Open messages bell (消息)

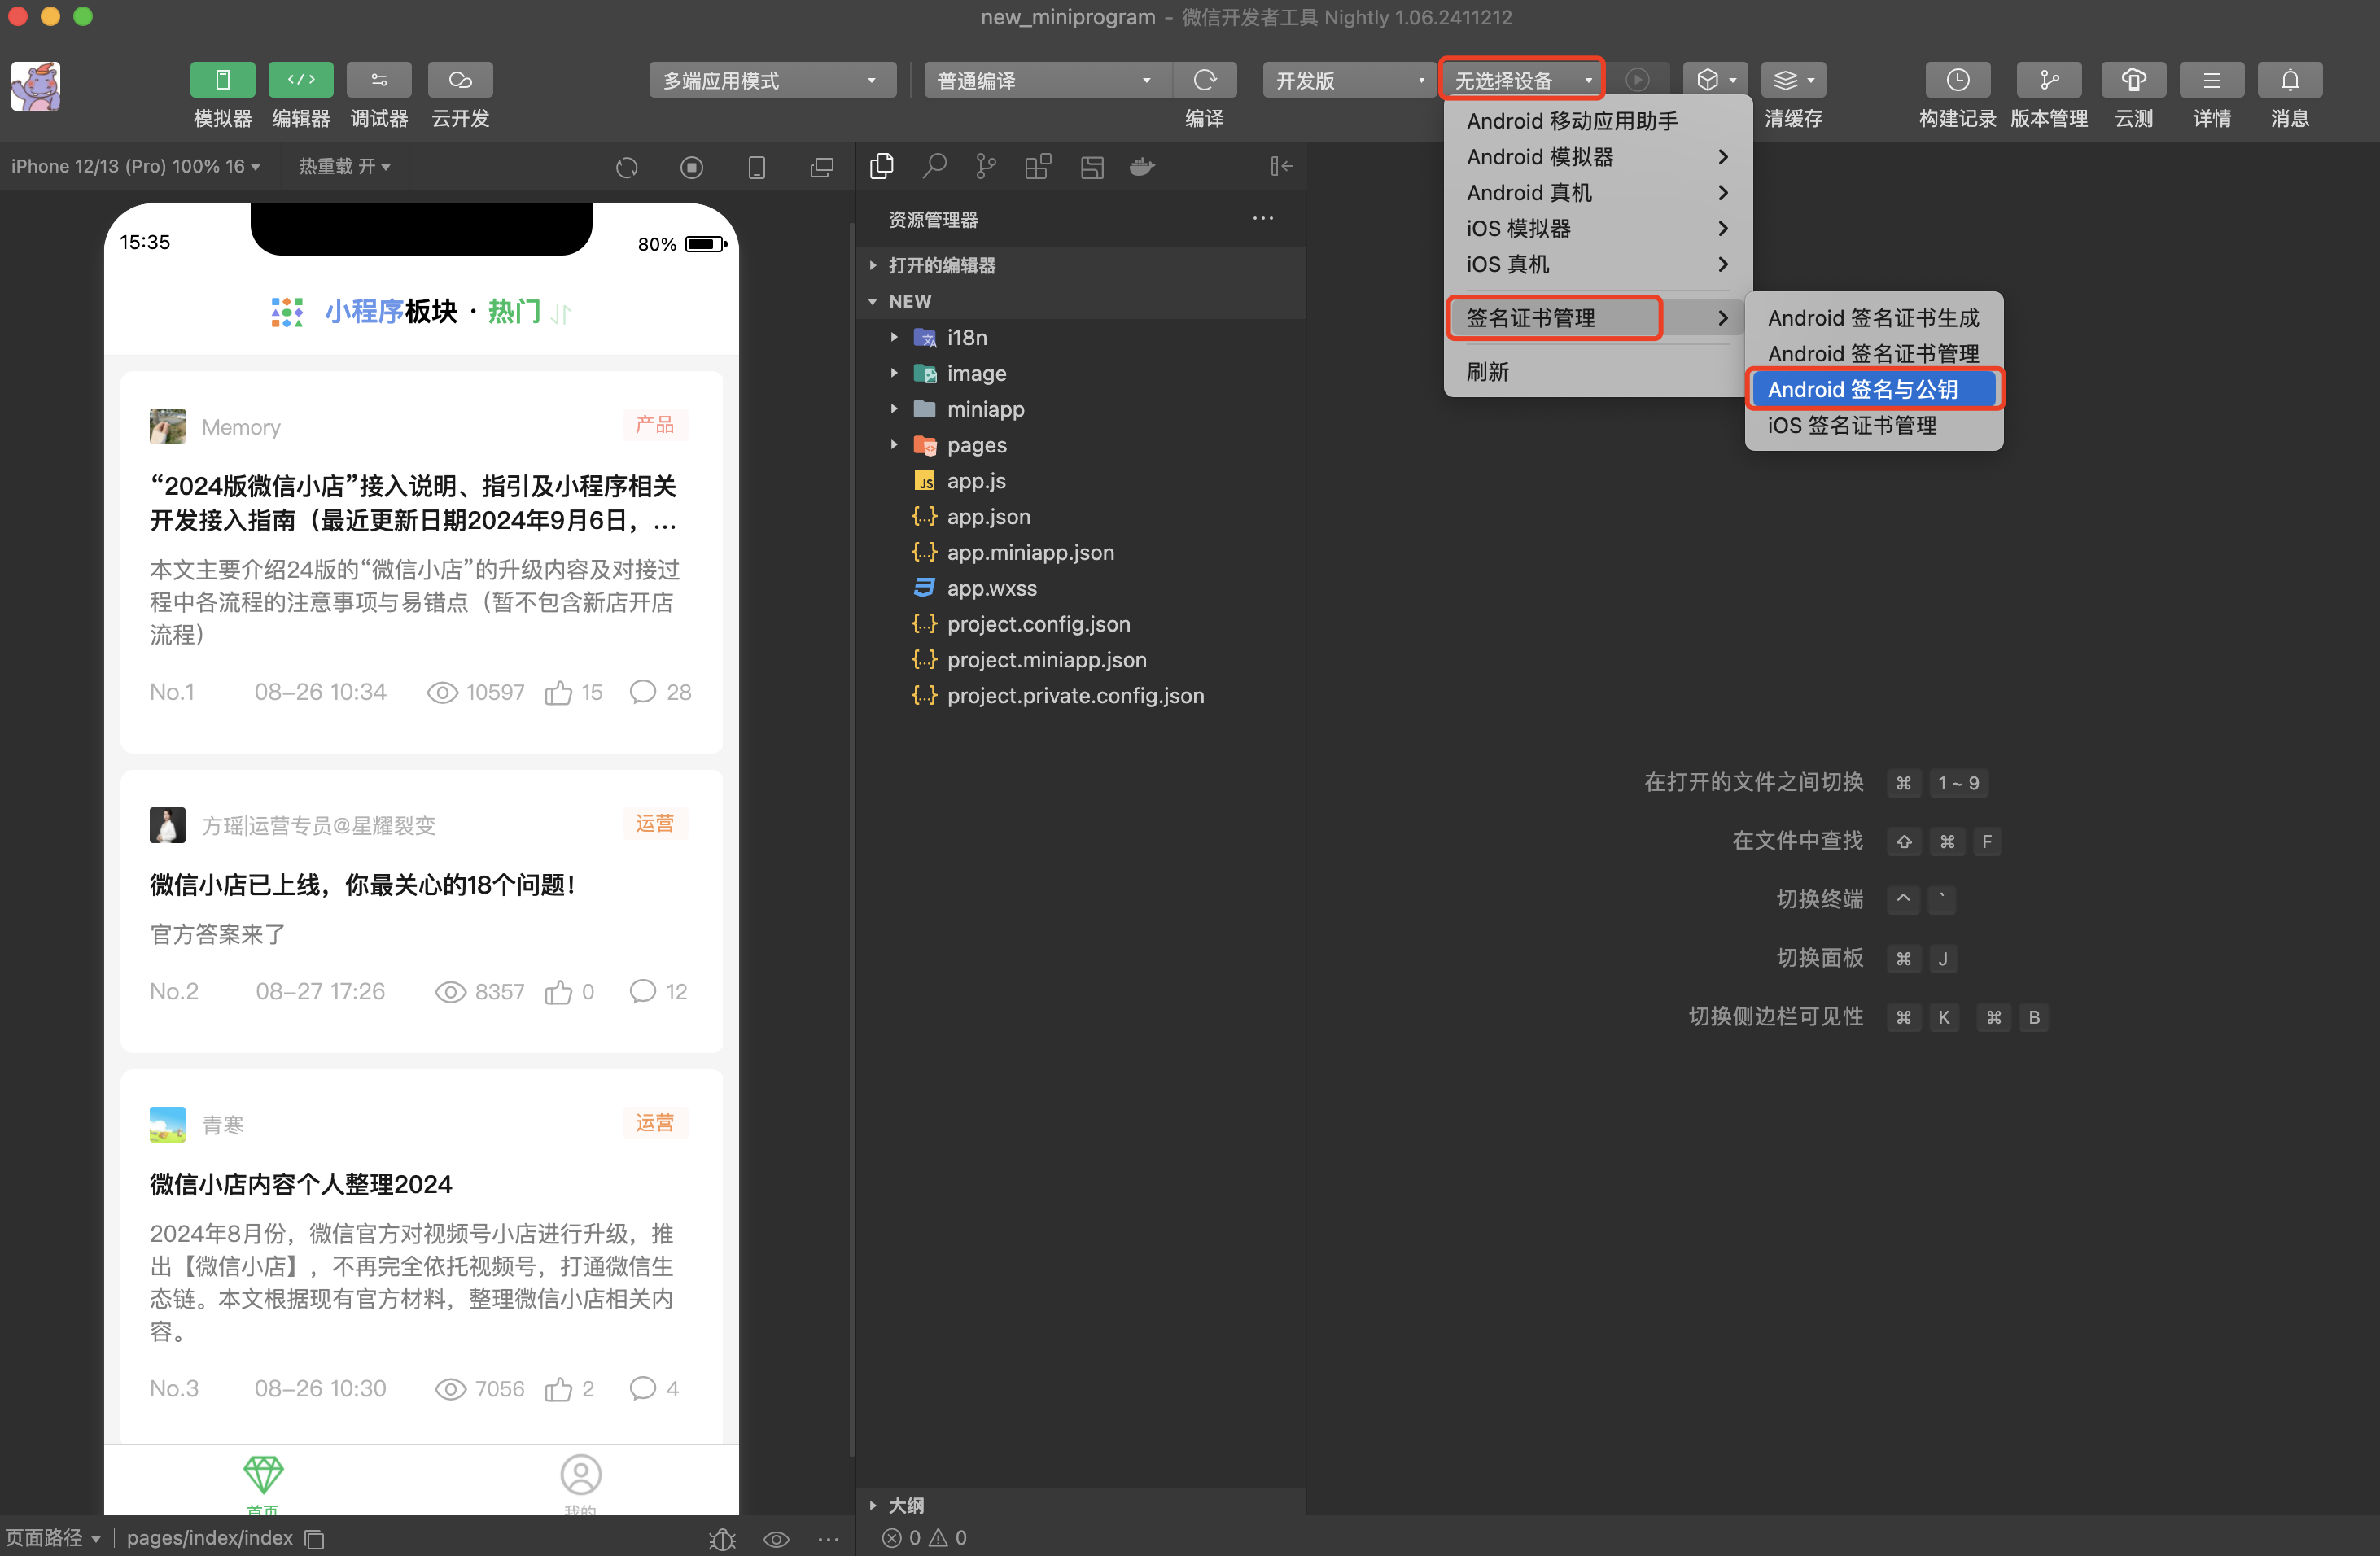(2290, 80)
